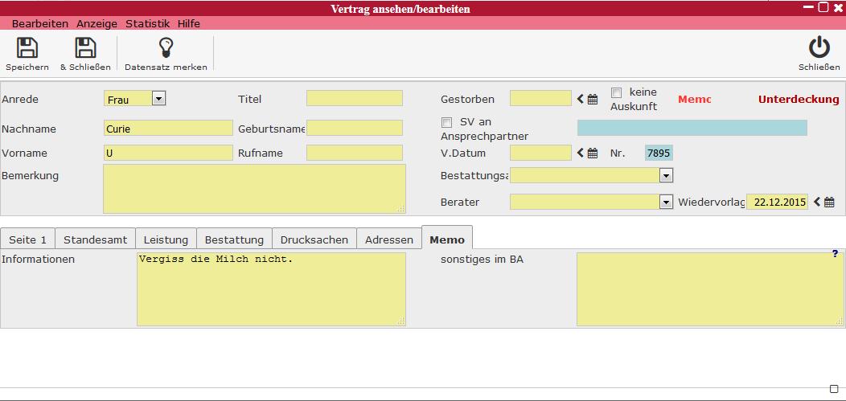The height and width of the screenshot is (401, 846).
Task: Click the red Memo link
Action: point(694,100)
